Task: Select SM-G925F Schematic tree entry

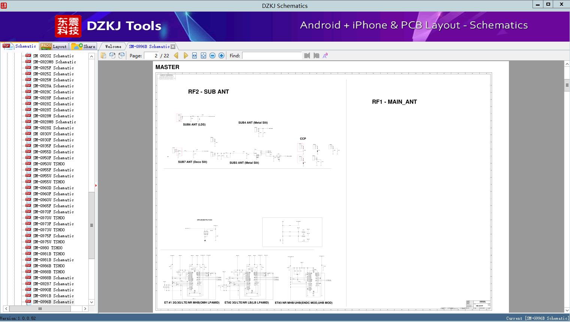Action: [x=53, y=68]
